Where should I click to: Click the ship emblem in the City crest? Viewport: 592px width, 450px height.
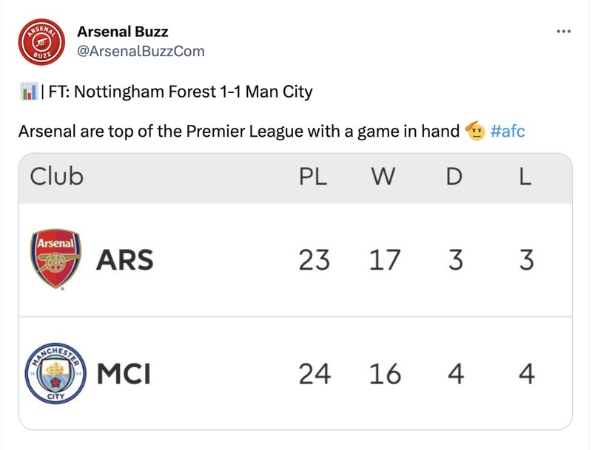[54, 366]
